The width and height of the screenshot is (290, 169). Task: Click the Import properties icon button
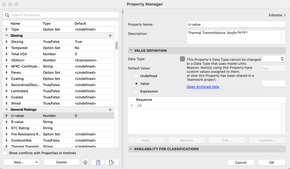pos(98,162)
